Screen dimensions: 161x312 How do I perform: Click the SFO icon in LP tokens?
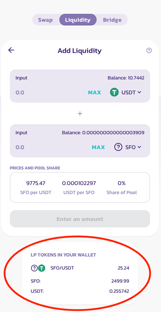34,268
